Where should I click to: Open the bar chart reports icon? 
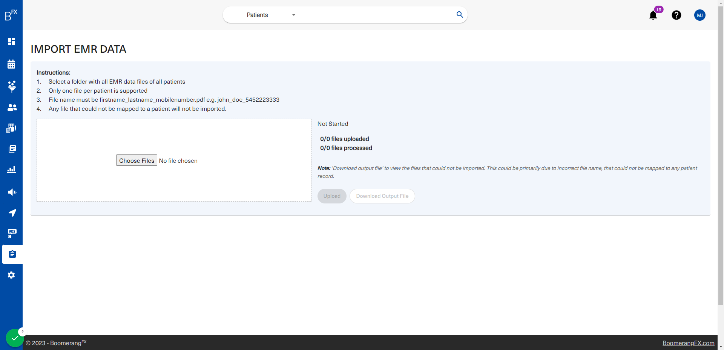(11, 170)
